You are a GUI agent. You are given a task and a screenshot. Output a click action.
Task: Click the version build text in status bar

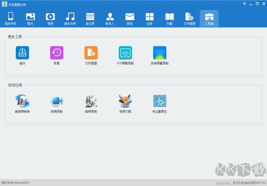[x=249, y=182]
